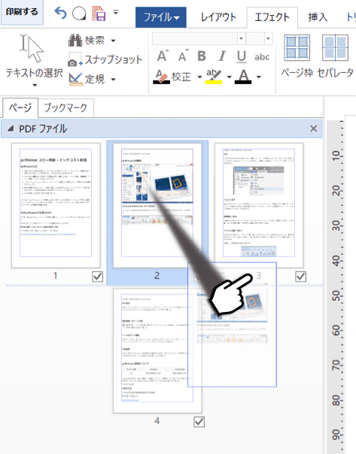Toggle Underline formatting
The height and width of the screenshot is (454, 356).
pos(241,57)
